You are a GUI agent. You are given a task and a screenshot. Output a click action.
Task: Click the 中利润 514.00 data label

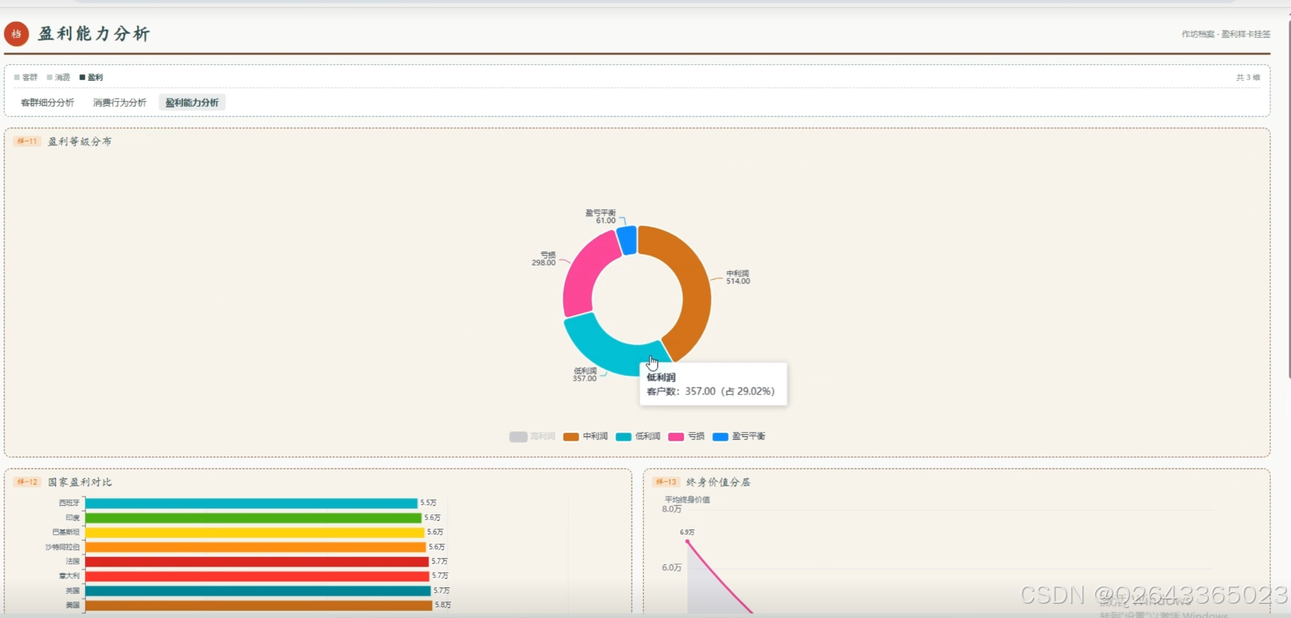pyautogui.click(x=738, y=278)
